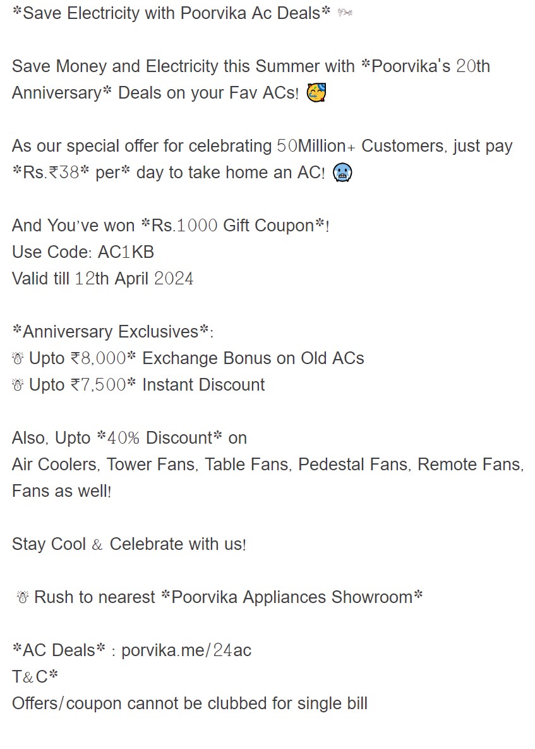Click the "Exchange Bonus on Old ACs" text
The image size is (535, 749).
click(253, 358)
